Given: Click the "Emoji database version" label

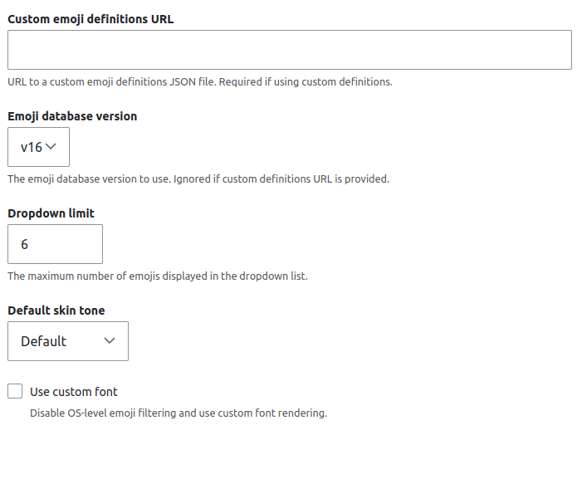Looking at the screenshot, I should [x=72, y=116].
